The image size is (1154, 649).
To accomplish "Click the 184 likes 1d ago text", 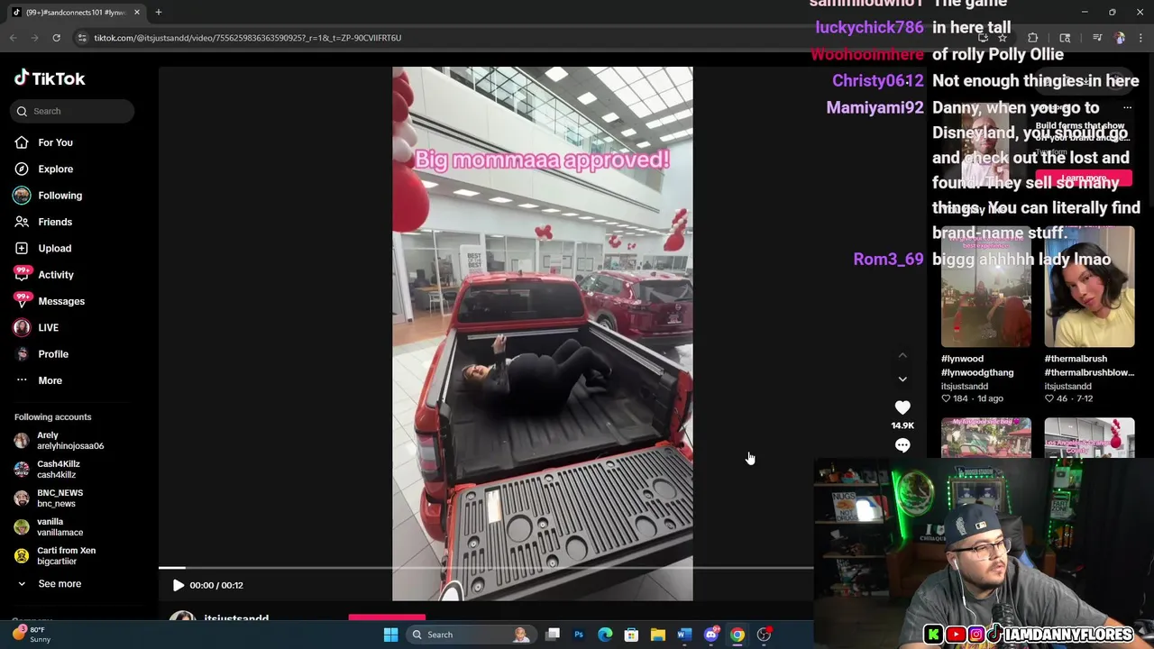I will [x=972, y=398].
